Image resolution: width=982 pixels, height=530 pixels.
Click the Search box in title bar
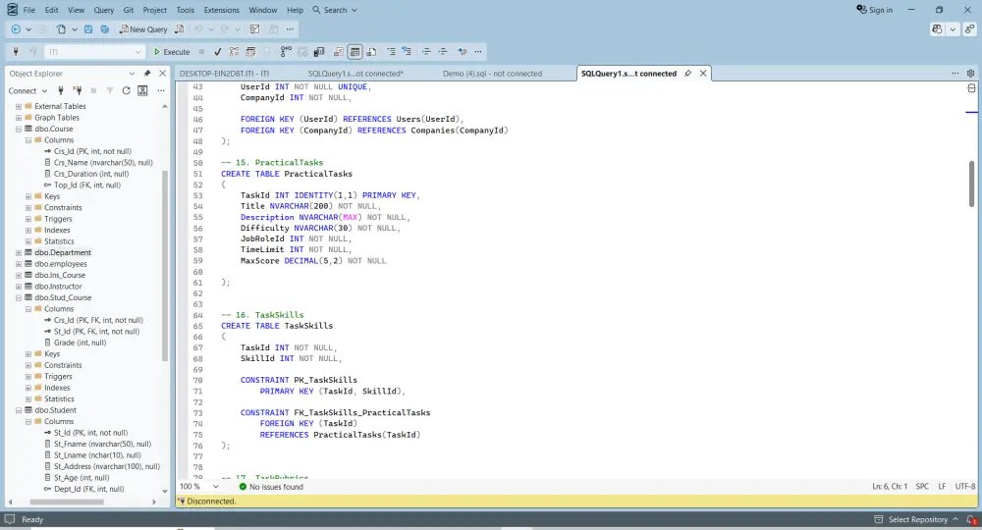tap(335, 10)
